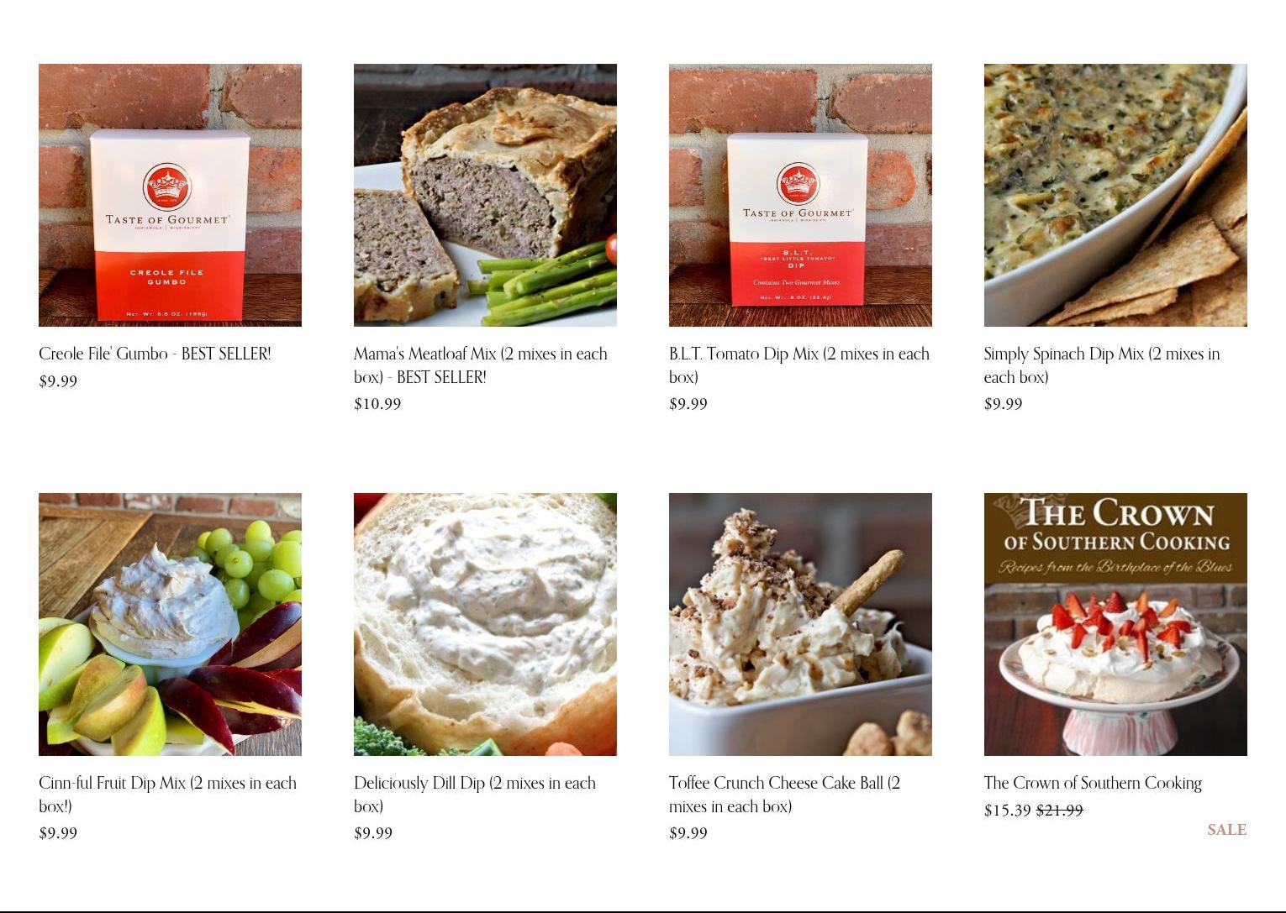Open the Cinn-ful Fruit Dip image
Image resolution: width=1286 pixels, height=913 pixels.
coord(170,624)
